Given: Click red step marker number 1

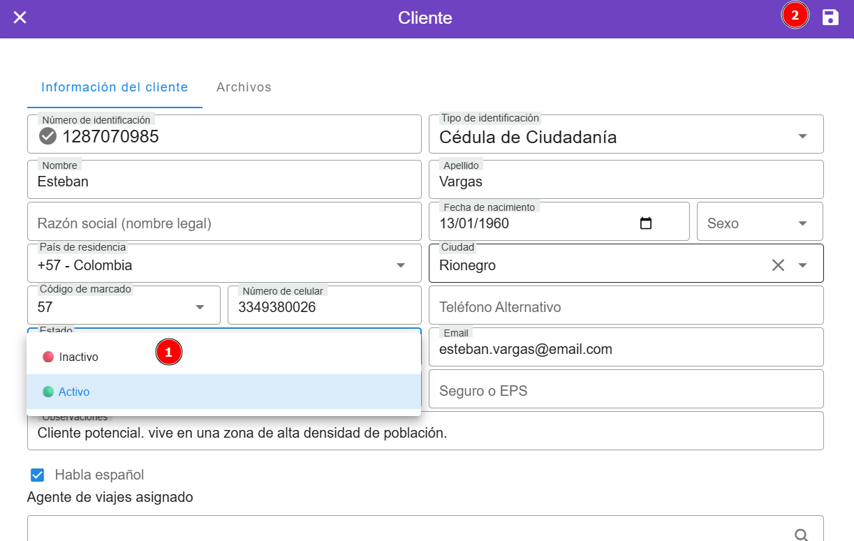Looking at the screenshot, I should (168, 353).
